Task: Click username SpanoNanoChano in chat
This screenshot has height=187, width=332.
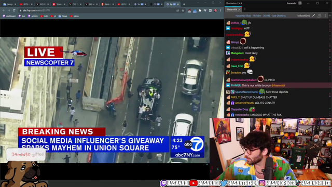Action: click(x=247, y=92)
